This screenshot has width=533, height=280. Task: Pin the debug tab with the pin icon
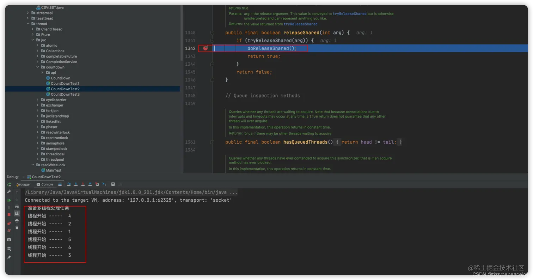[9, 257]
